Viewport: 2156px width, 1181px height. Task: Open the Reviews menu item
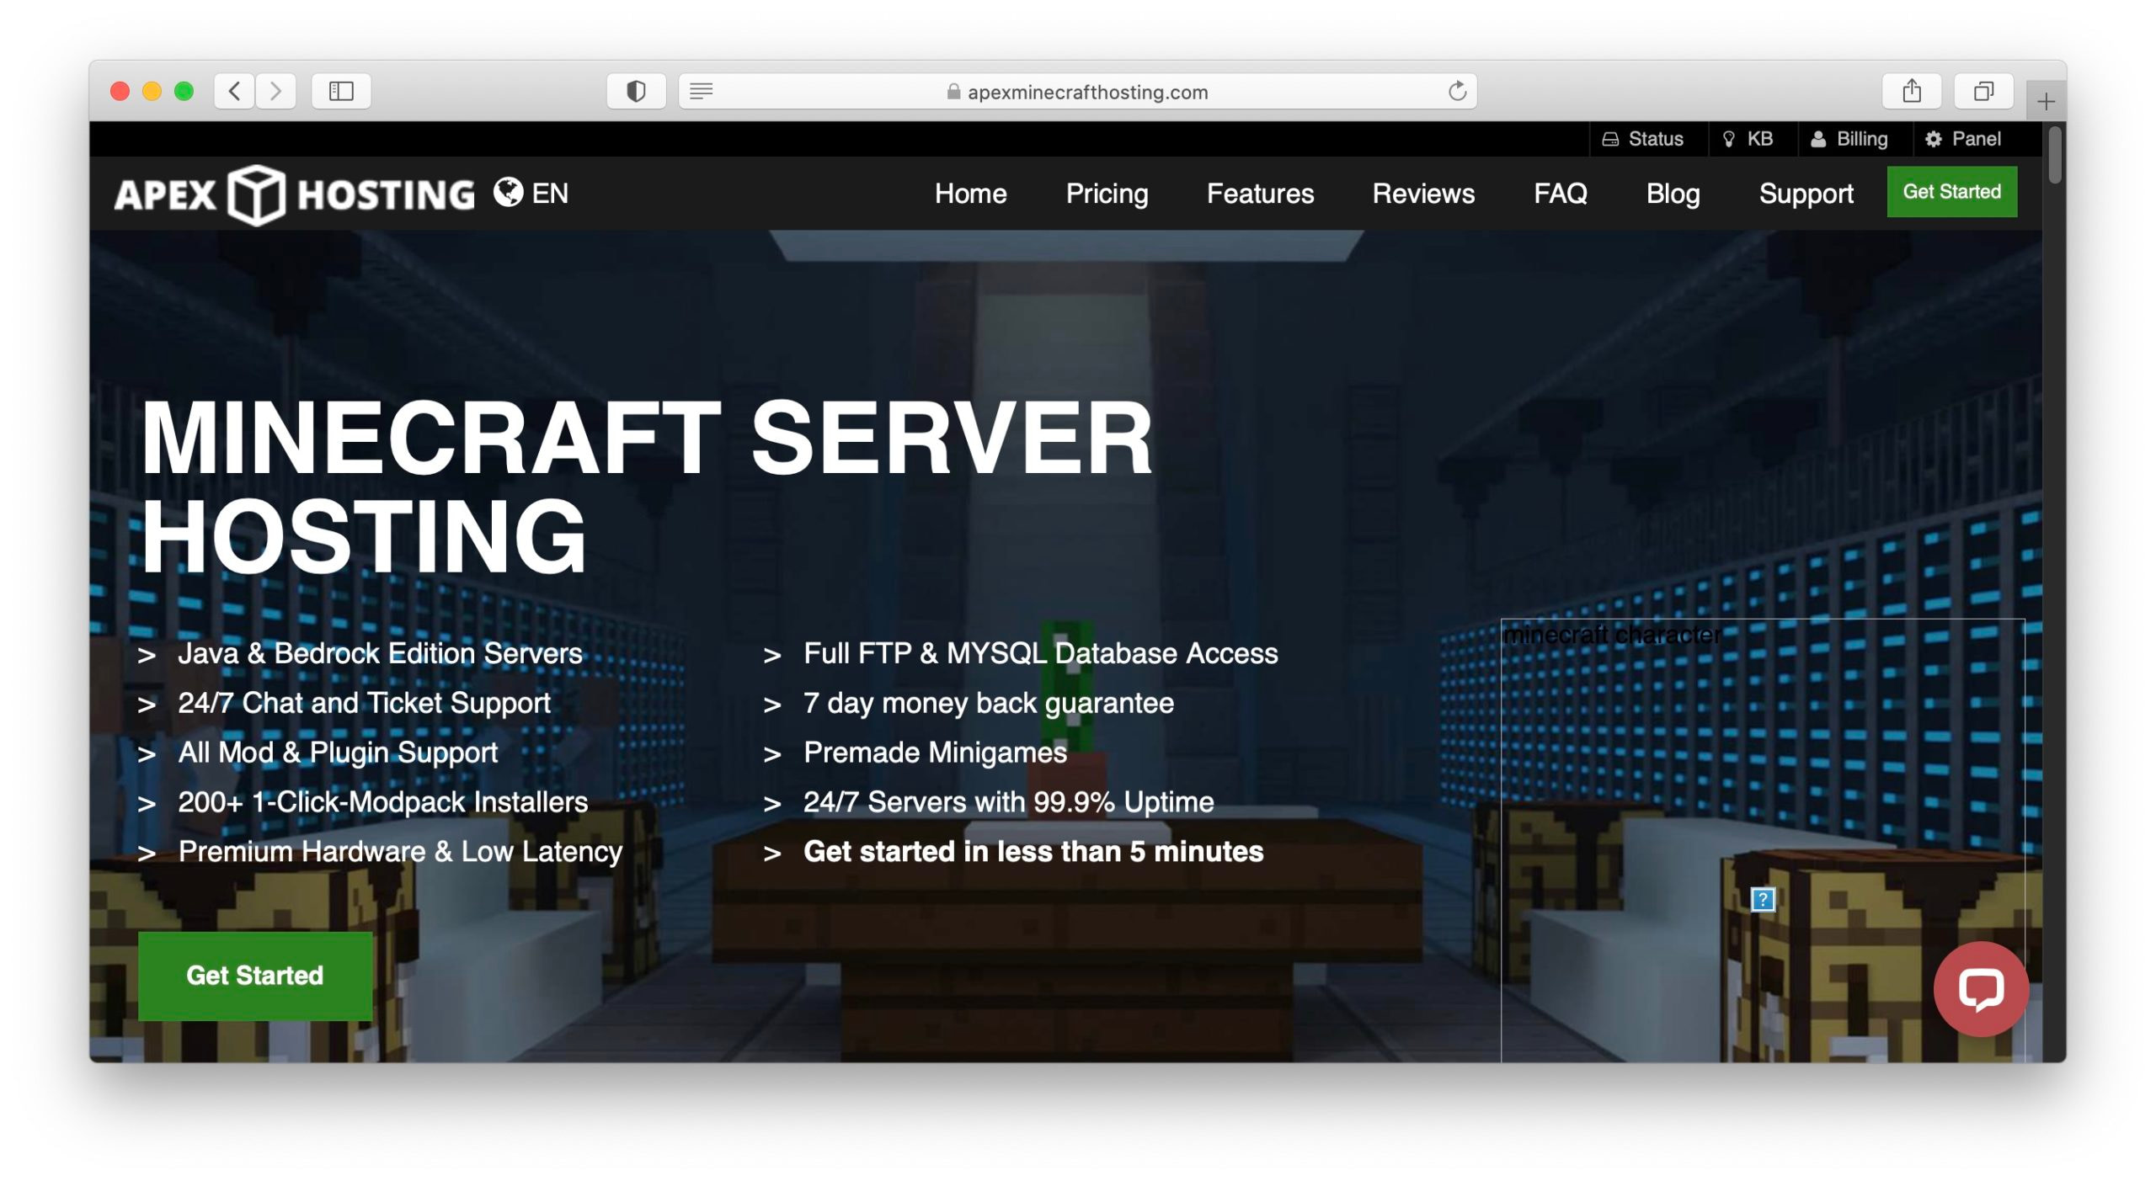pyautogui.click(x=1422, y=194)
